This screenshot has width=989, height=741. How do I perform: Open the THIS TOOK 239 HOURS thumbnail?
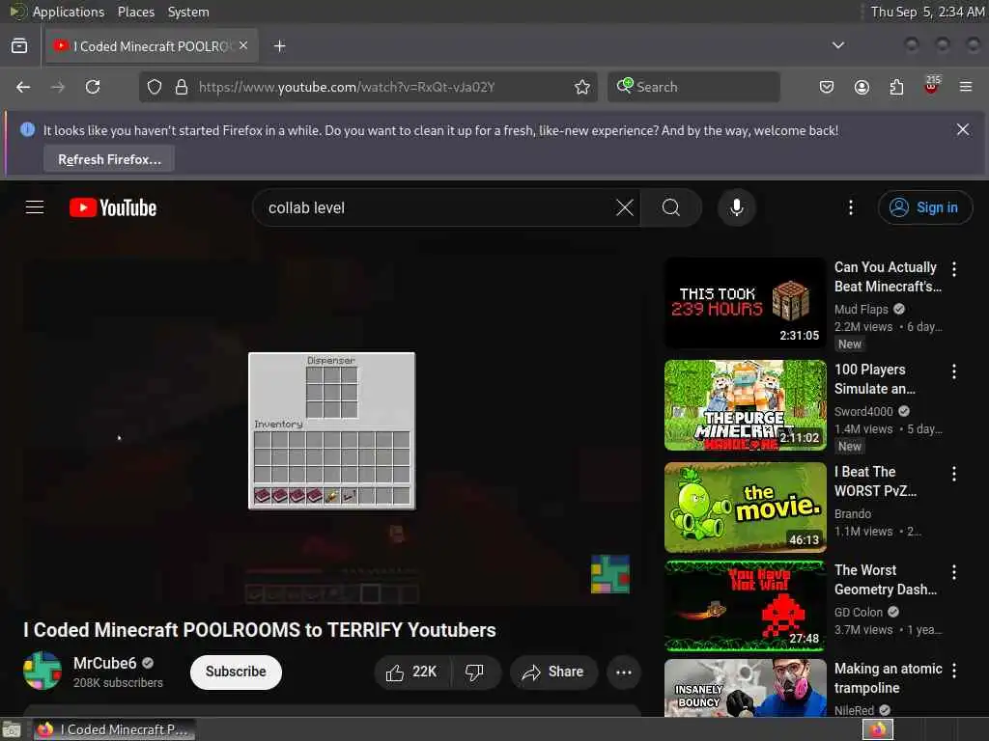tap(745, 302)
